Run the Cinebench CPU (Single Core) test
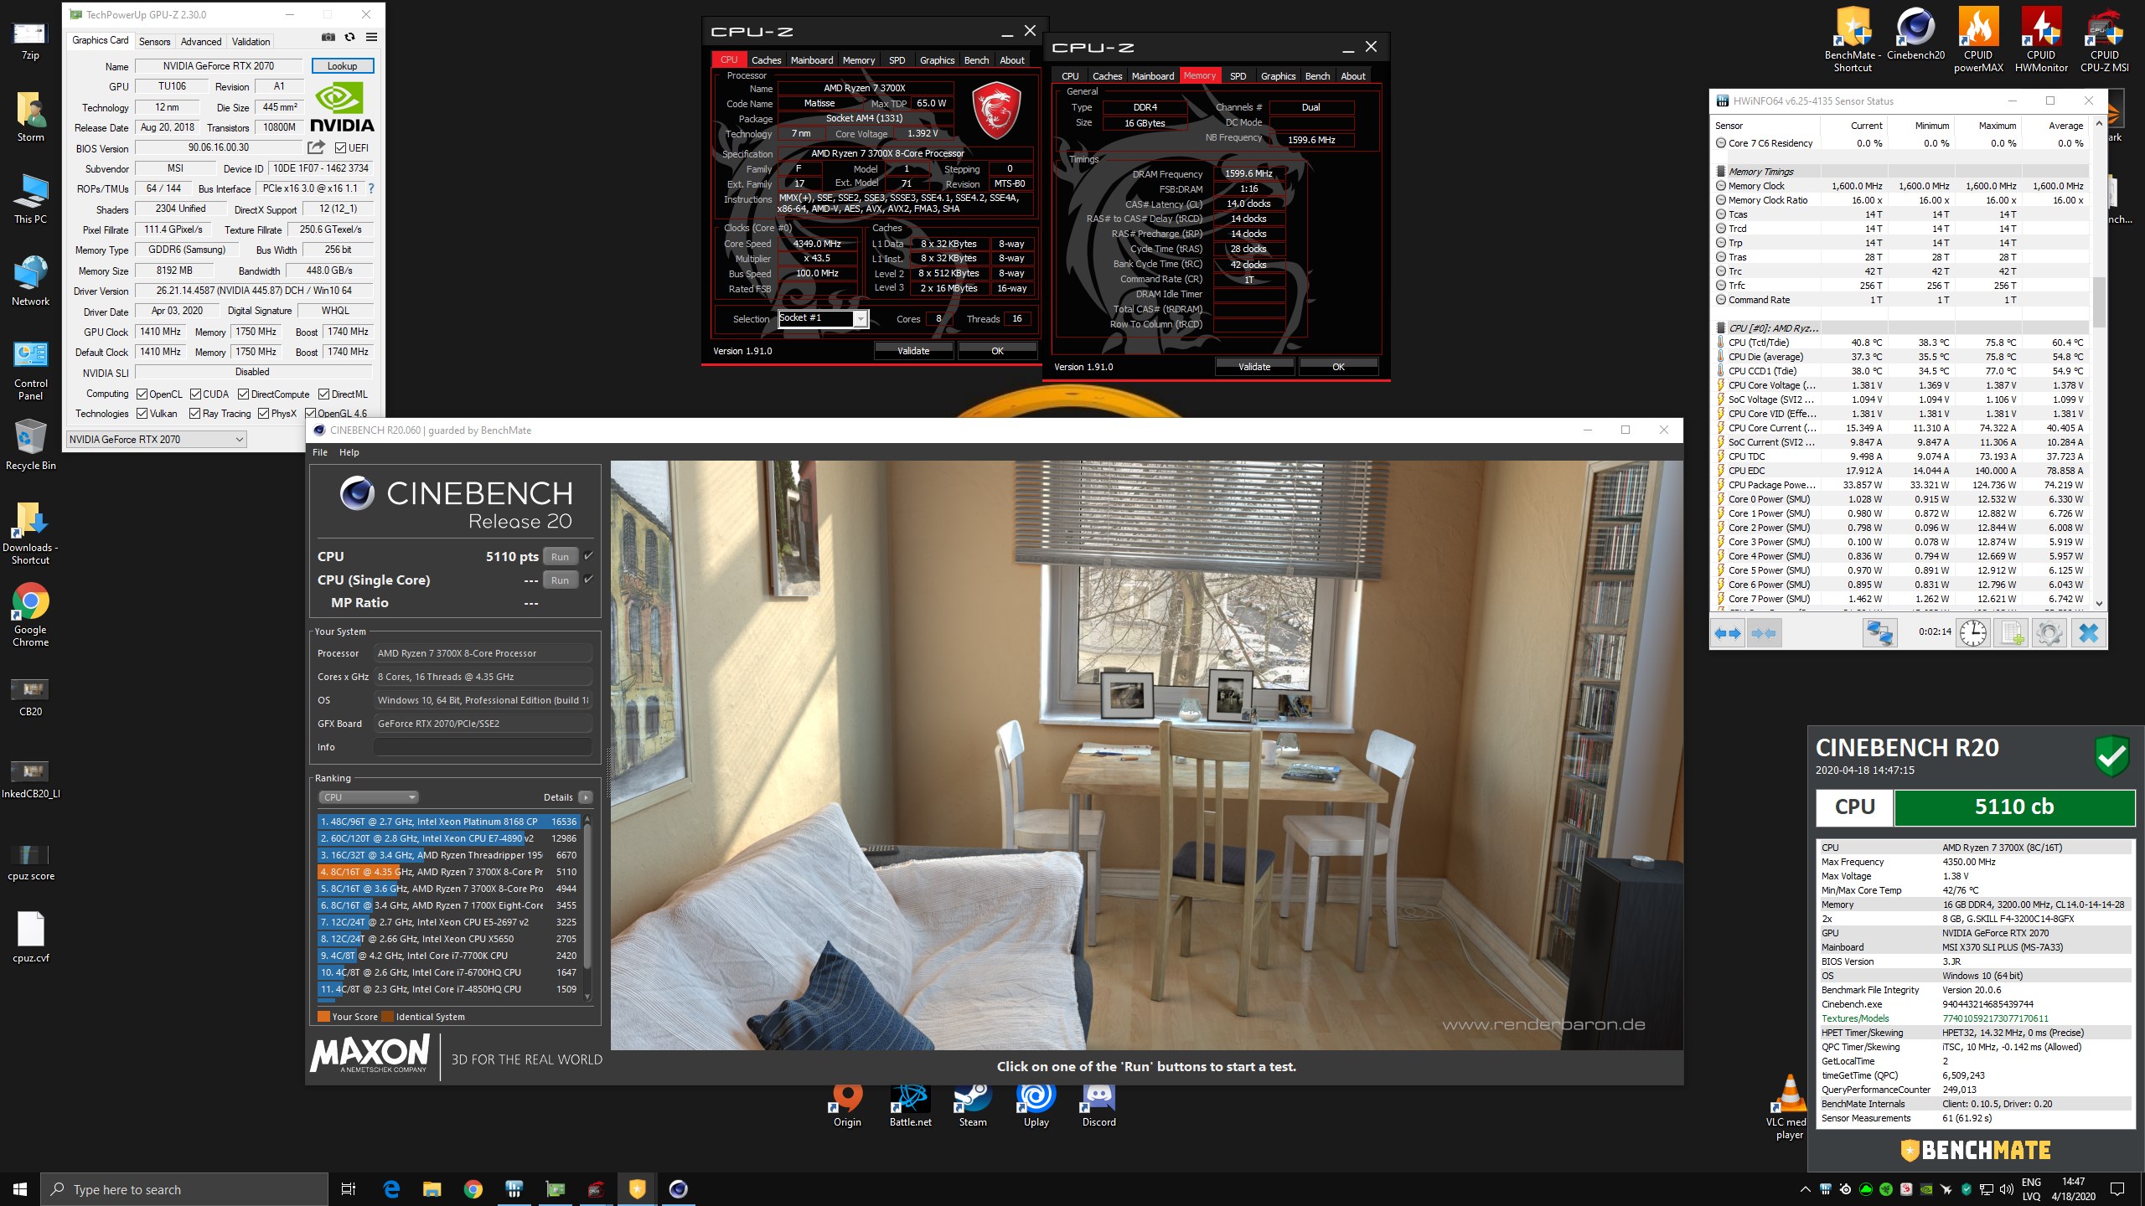 pos(560,580)
